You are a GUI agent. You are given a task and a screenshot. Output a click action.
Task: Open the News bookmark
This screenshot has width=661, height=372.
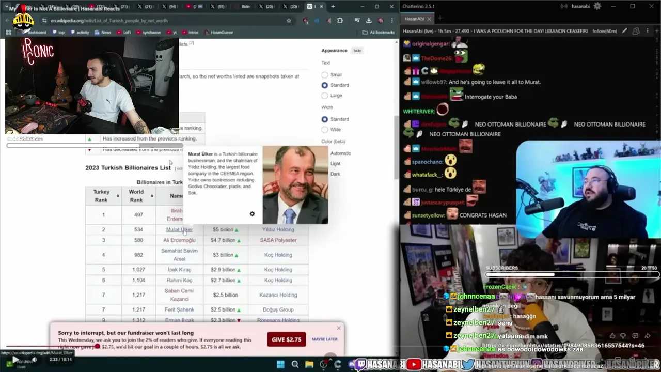[102, 32]
